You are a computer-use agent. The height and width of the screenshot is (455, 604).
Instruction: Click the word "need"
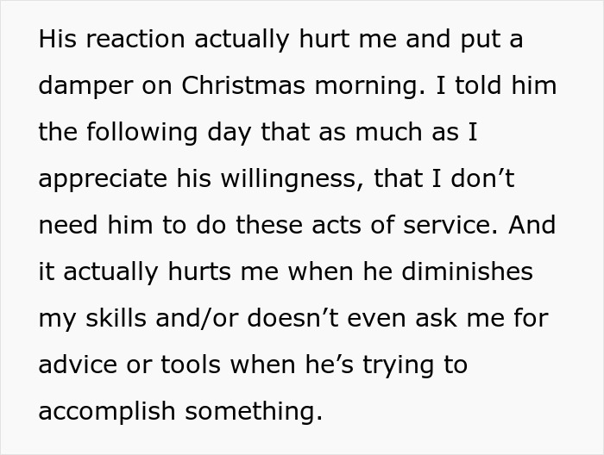[x=70, y=226]
